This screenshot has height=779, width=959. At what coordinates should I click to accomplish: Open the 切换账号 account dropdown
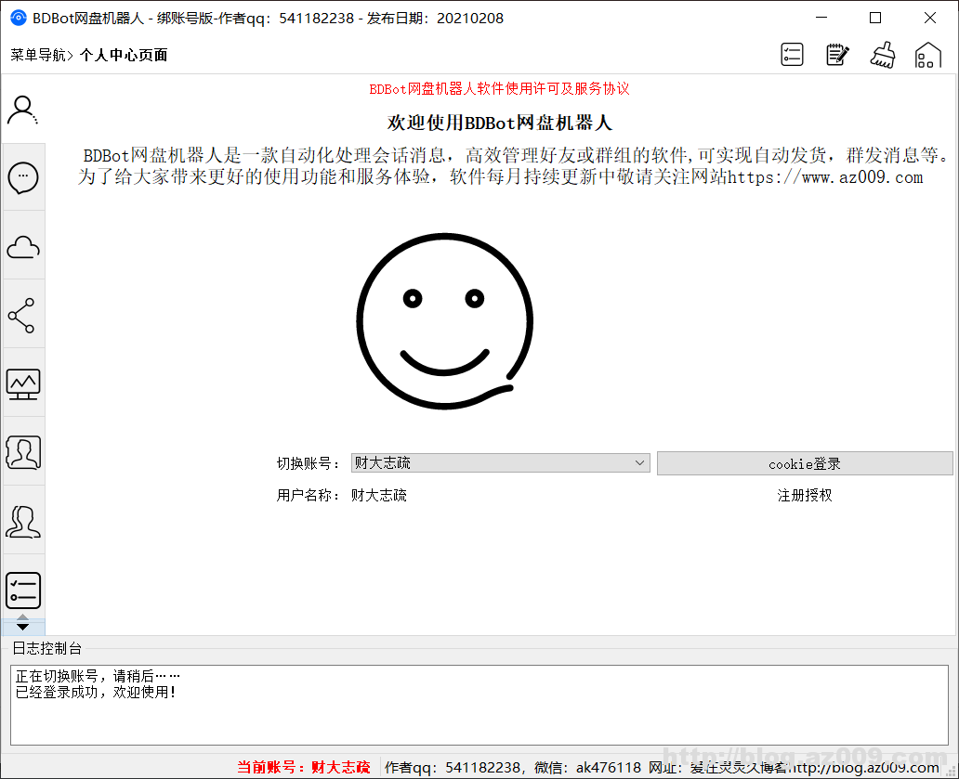(x=638, y=462)
